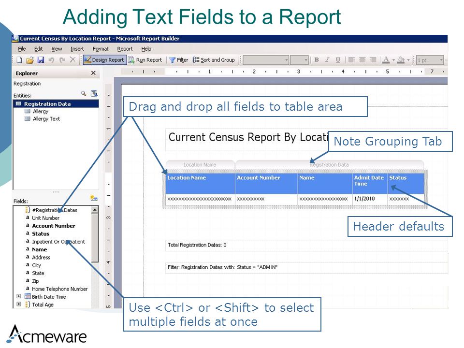
Task: Align text right
Action: coord(373,60)
